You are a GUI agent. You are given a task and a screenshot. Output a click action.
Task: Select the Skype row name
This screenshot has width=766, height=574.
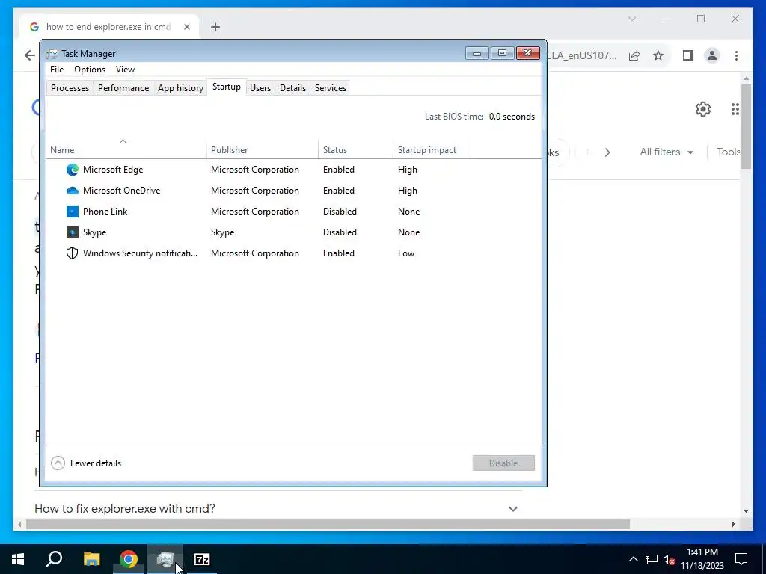point(95,232)
